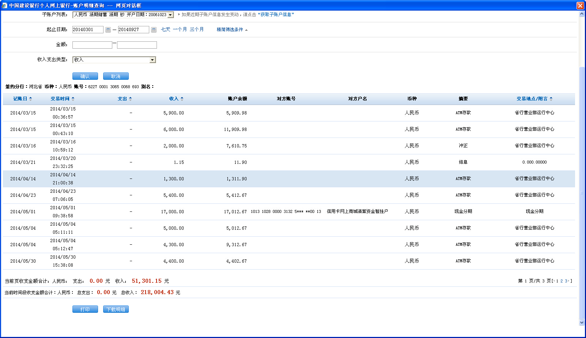The height and width of the screenshot is (338, 586).
Task: Collapse the 精简筛选条件 expander
Action: coord(232,30)
